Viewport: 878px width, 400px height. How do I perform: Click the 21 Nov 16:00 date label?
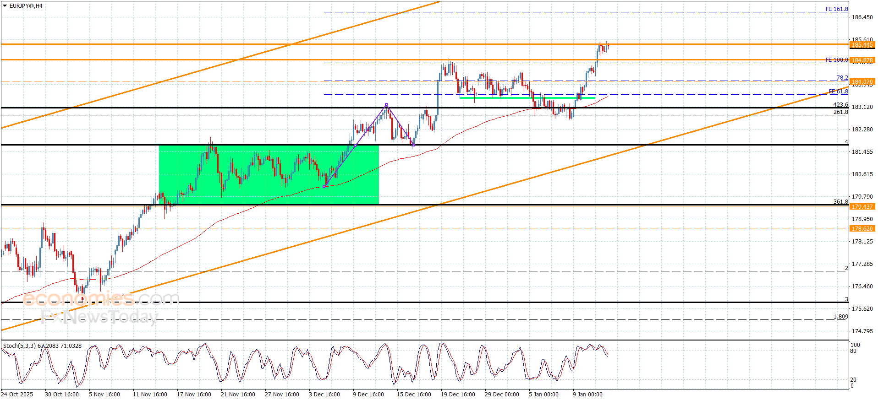point(238,395)
